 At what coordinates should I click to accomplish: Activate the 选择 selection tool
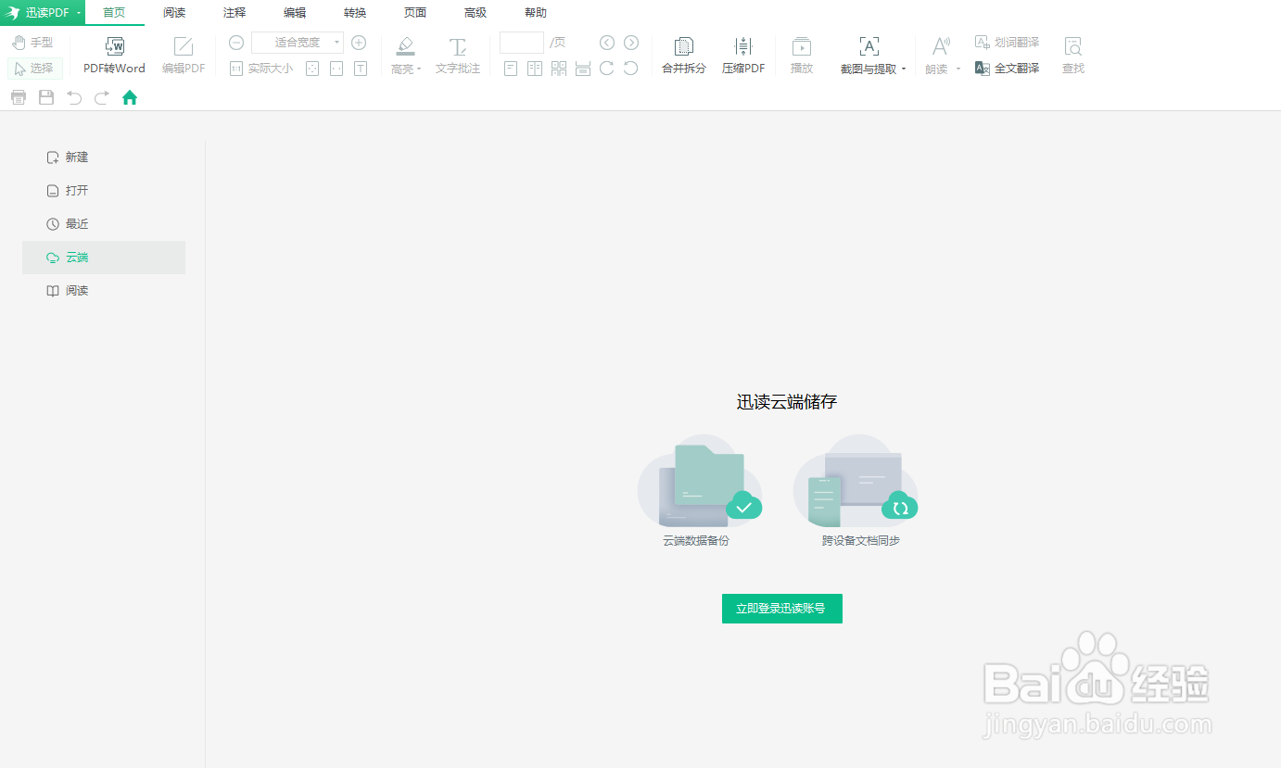pyautogui.click(x=35, y=69)
